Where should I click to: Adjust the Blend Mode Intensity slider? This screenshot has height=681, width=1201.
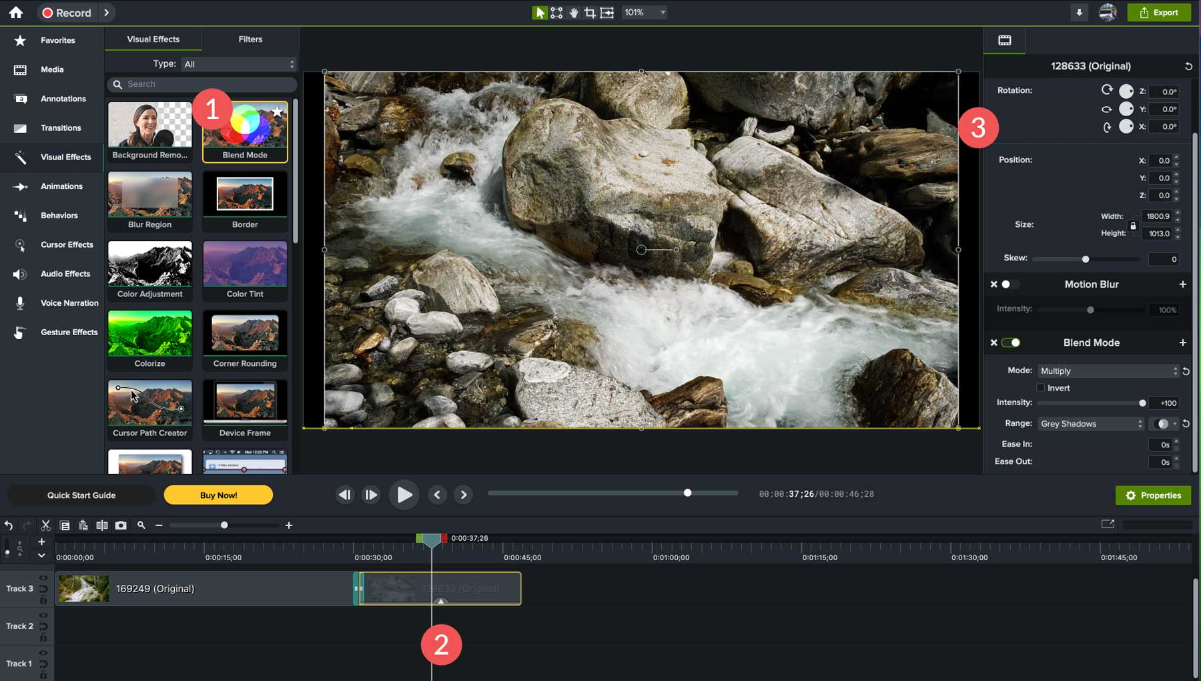pyautogui.click(x=1142, y=403)
